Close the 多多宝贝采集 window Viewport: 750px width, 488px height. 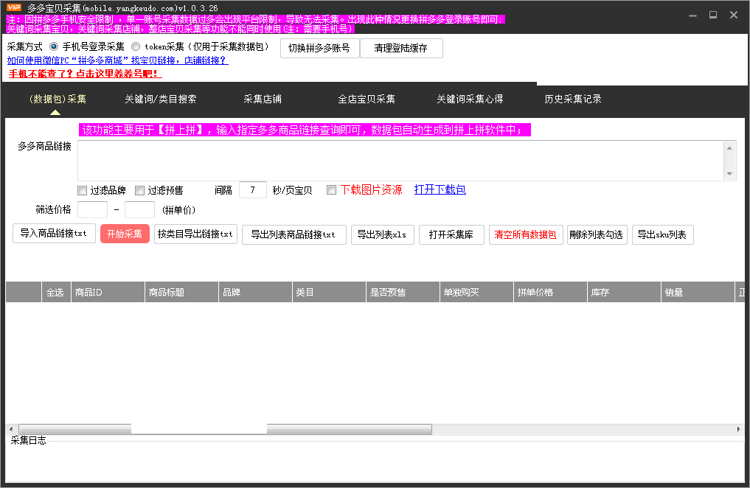[x=734, y=15]
